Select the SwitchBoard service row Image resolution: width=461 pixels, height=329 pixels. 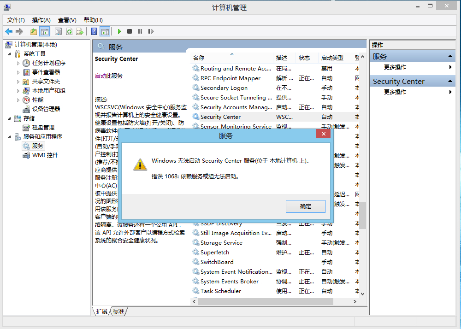pos(275,262)
